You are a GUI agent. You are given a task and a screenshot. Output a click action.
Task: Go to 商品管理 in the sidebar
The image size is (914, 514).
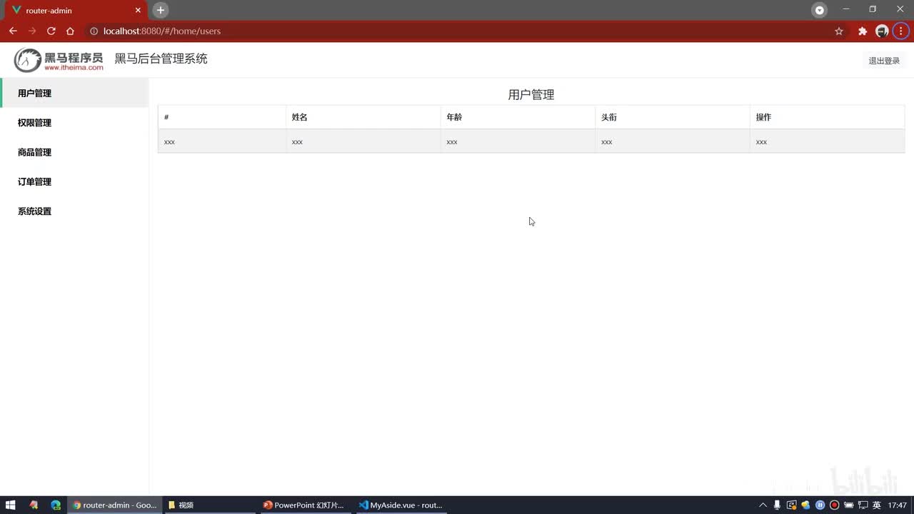(x=74, y=152)
